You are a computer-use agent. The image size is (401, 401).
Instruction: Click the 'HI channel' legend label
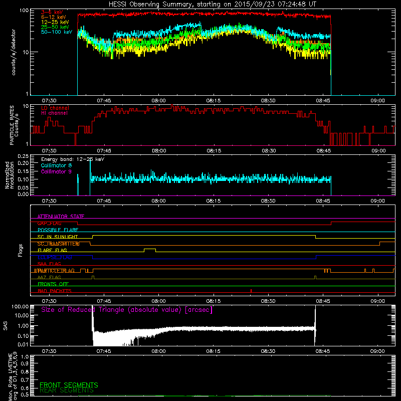pos(54,113)
